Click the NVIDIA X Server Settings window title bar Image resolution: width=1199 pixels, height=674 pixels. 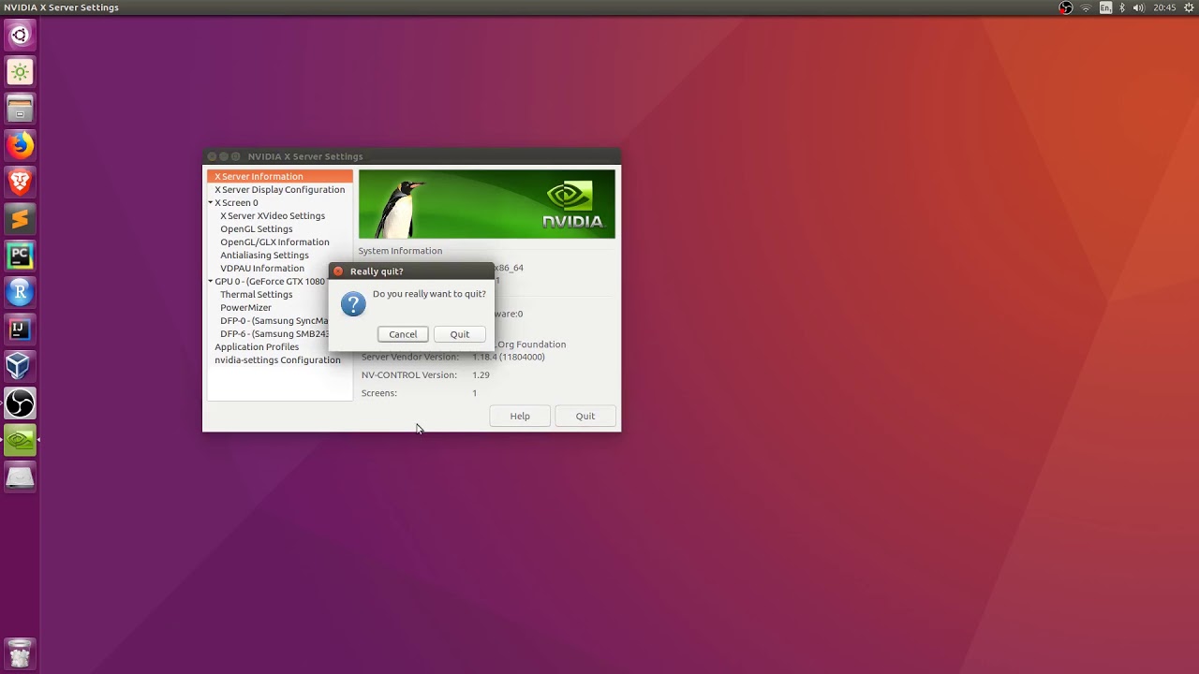click(412, 156)
